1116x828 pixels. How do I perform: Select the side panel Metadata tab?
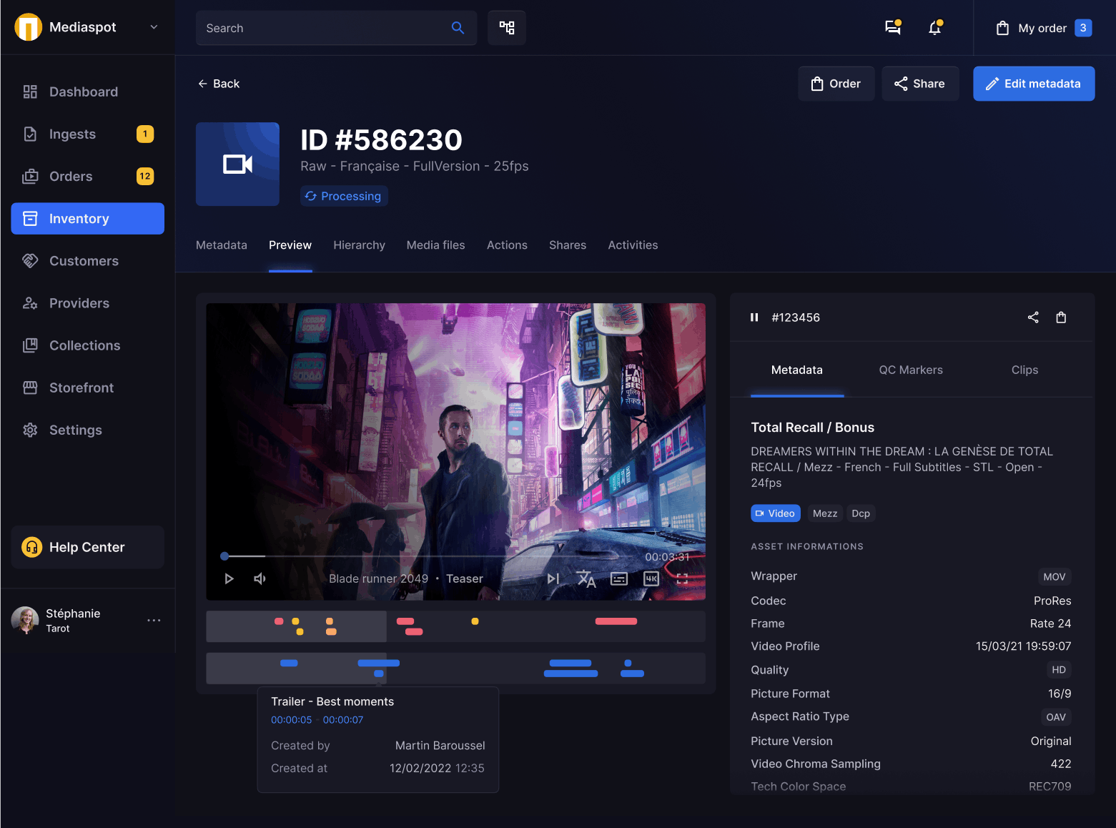[x=797, y=370]
